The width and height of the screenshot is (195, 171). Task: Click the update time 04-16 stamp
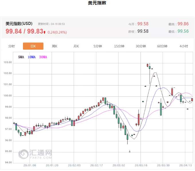(51, 24)
